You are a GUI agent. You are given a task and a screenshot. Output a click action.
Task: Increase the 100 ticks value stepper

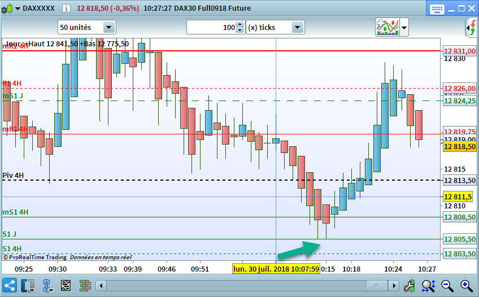coord(240,24)
